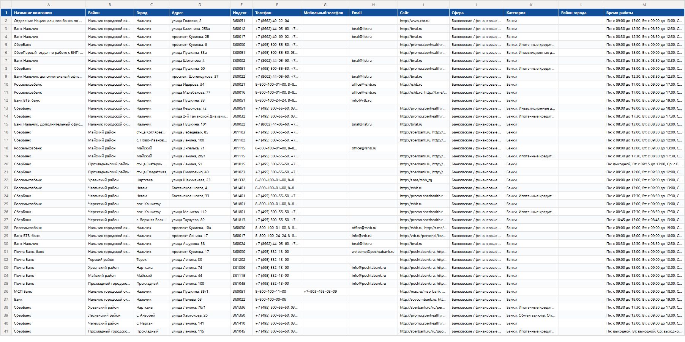Select the company cell 'МСП Банк'
The height and width of the screenshot is (342, 685).
[49, 292]
